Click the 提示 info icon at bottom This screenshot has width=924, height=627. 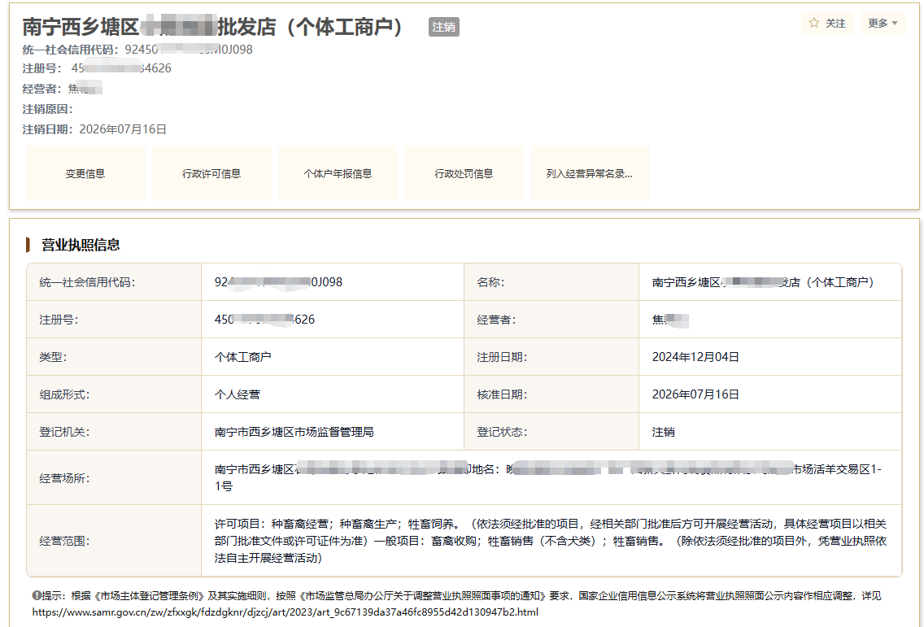[x=37, y=596]
